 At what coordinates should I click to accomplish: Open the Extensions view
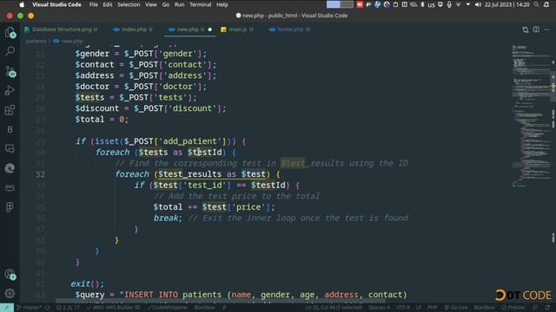click(10, 110)
